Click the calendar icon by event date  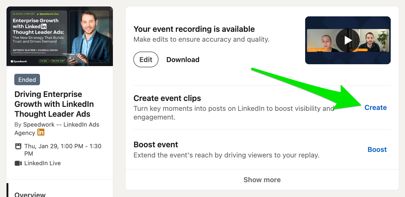[18, 146]
